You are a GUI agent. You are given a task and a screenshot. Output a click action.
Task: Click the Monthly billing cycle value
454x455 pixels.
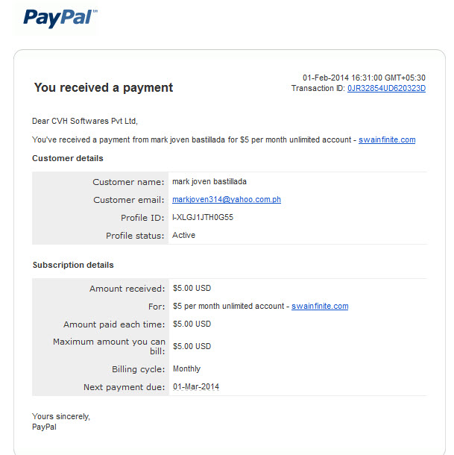[x=186, y=368]
